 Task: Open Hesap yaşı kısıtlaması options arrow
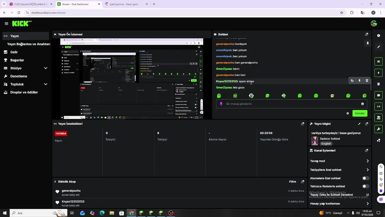tap(368, 203)
